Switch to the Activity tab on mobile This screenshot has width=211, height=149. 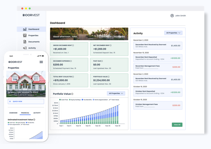pos(37,113)
